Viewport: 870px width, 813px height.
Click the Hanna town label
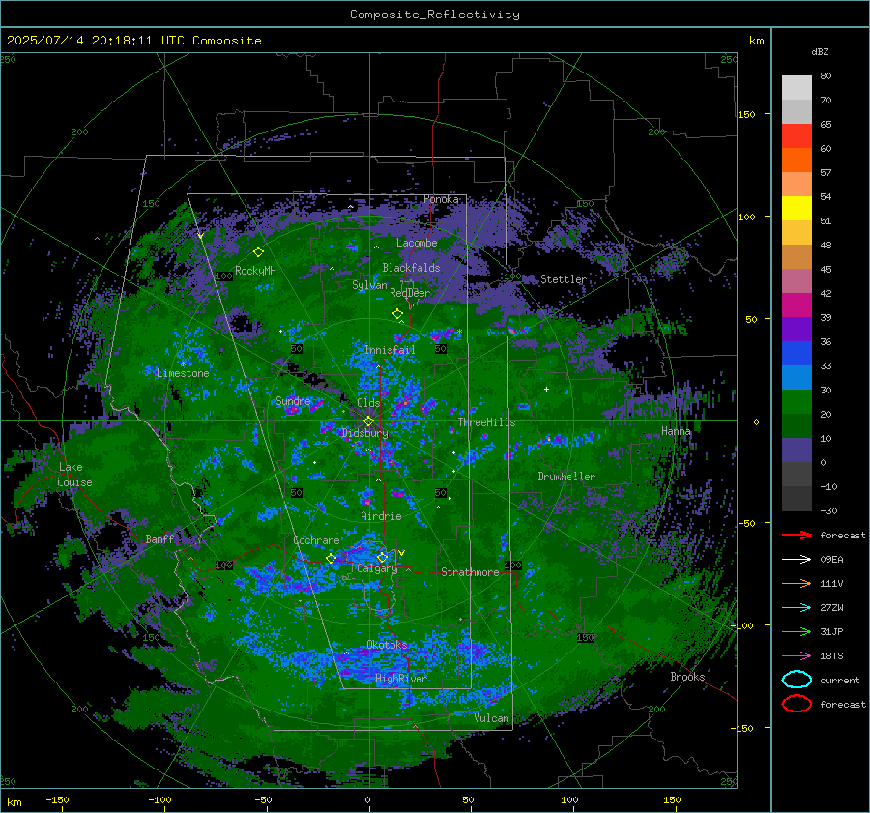pos(676,431)
